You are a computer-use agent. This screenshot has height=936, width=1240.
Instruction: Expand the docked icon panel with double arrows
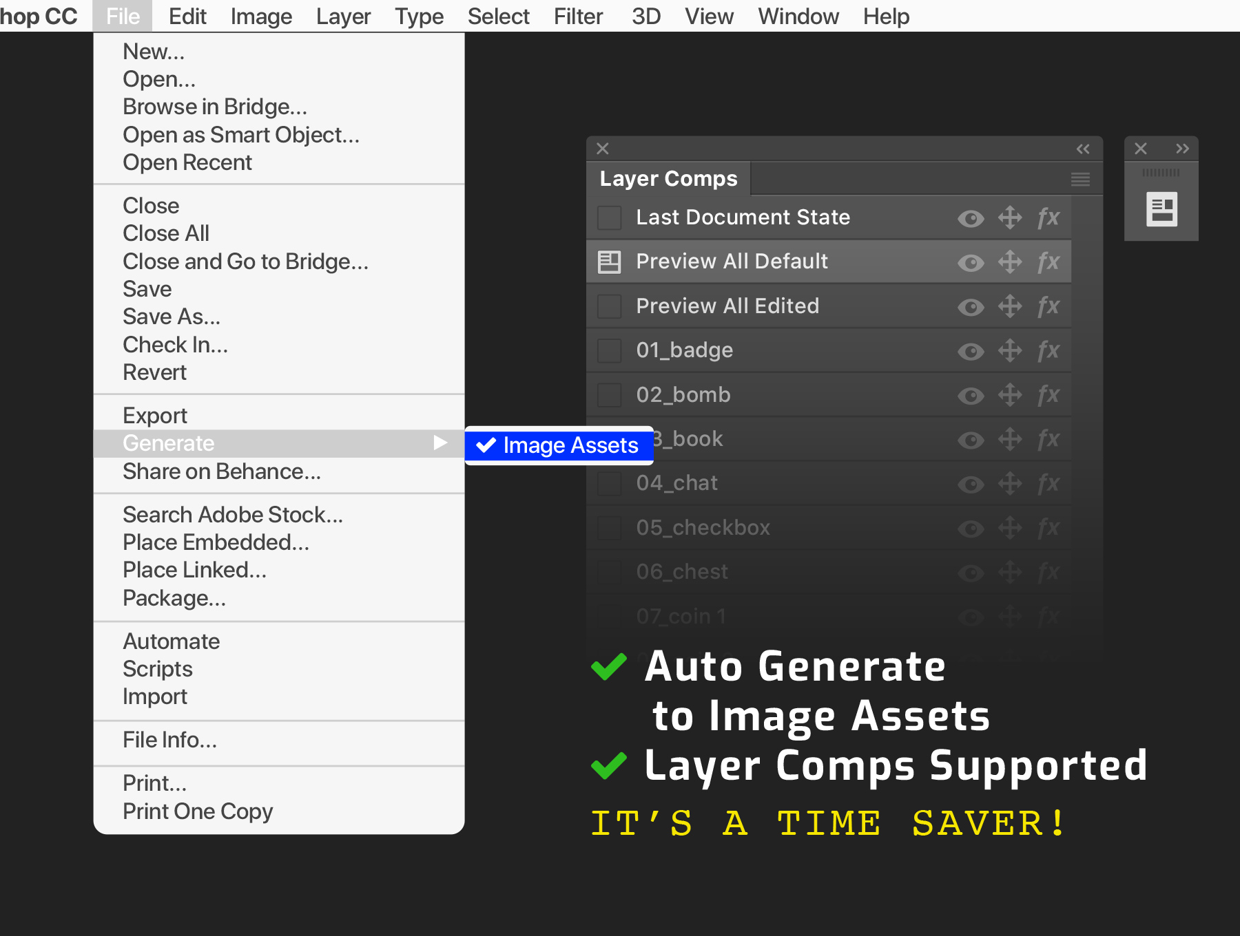click(1182, 149)
